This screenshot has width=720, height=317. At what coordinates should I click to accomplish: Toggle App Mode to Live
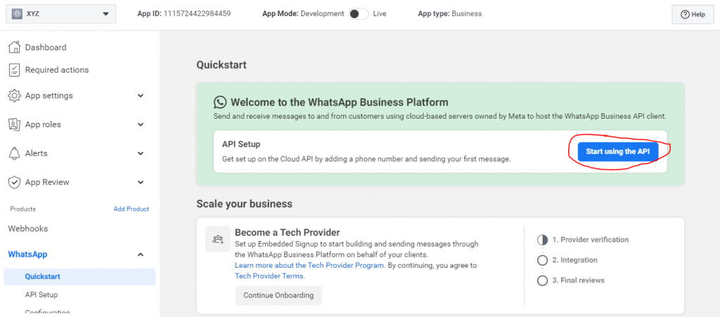tap(359, 14)
